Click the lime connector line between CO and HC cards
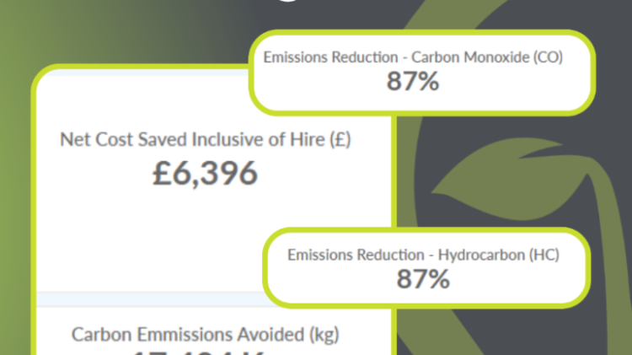 [x=394, y=171]
